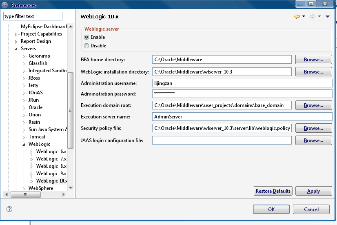Collapse the Servers tree node
Viewport: 337px width, 225px height.
coord(16,49)
